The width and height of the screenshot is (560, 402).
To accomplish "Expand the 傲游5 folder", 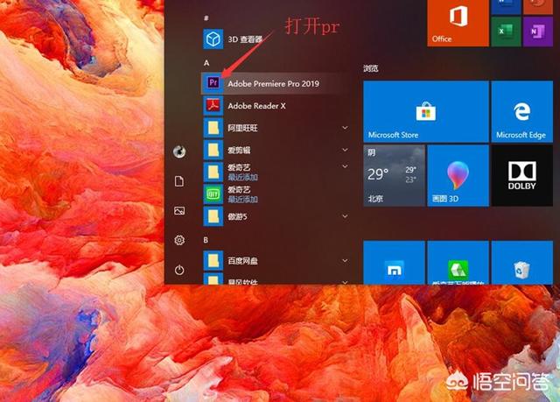I will tap(271, 214).
